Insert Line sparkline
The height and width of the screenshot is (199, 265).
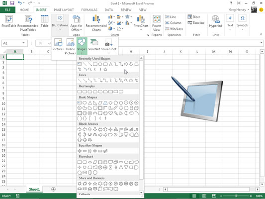click(x=171, y=17)
